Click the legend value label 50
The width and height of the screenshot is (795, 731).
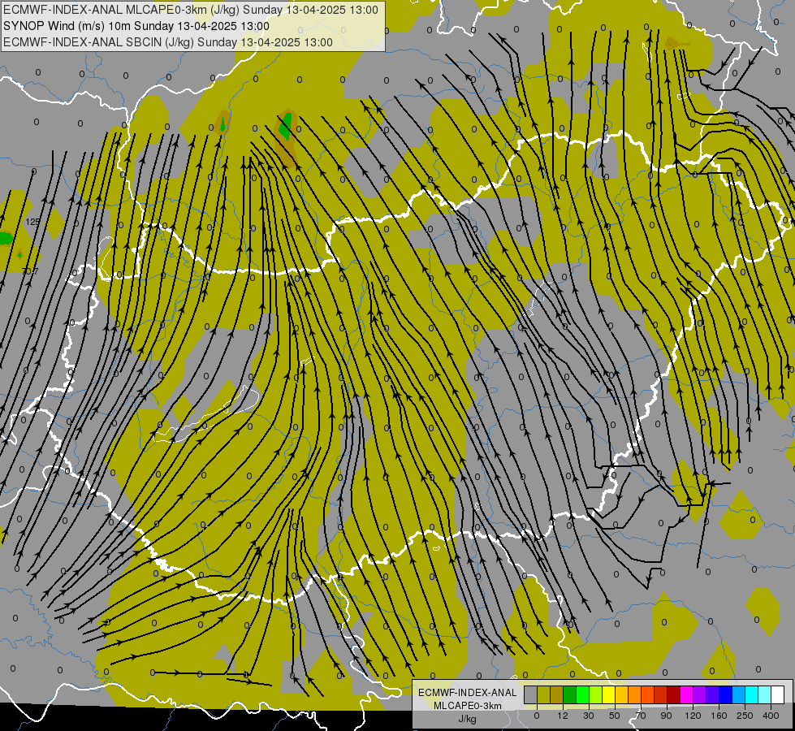pyautogui.click(x=615, y=716)
